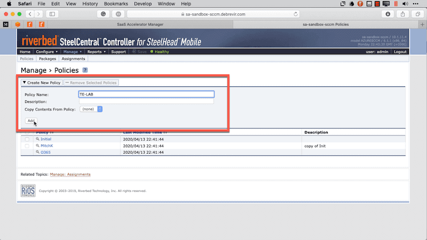The width and height of the screenshot is (427, 240).
Task: Switch to the Packages subtab
Action: [x=48, y=59]
